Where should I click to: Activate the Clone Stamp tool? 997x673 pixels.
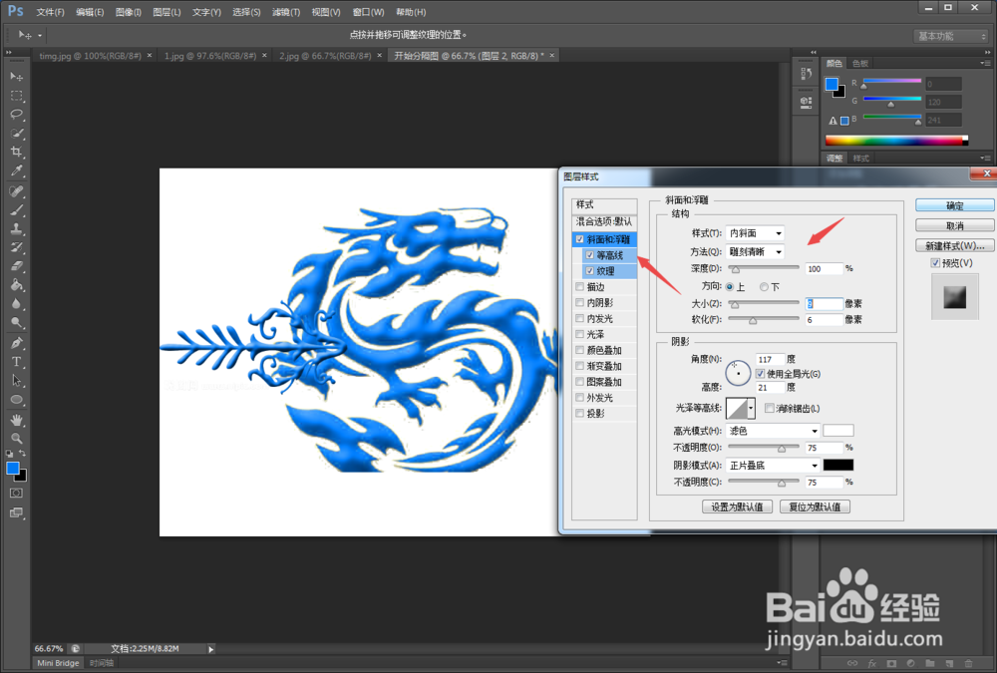pyautogui.click(x=16, y=227)
